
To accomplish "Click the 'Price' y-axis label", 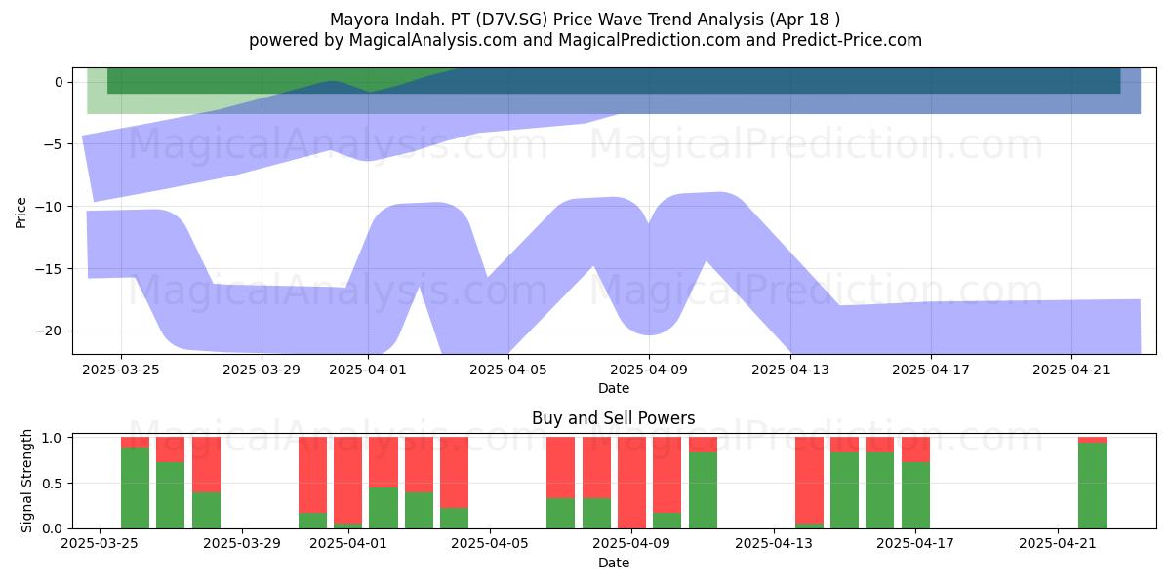I will (x=21, y=212).
